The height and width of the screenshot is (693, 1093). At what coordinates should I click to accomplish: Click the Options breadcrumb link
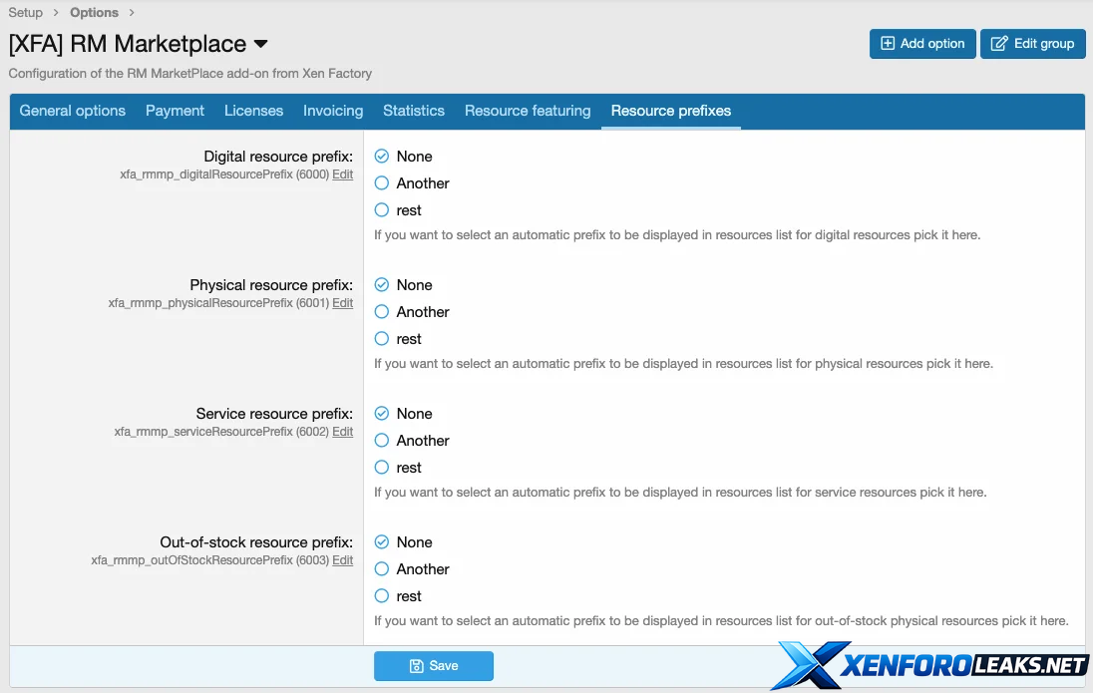coord(94,13)
